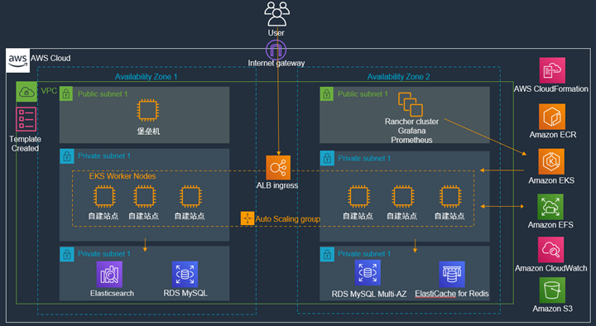The height and width of the screenshot is (326, 596).
Task: Click the Template Created icon
Action: (x=26, y=119)
